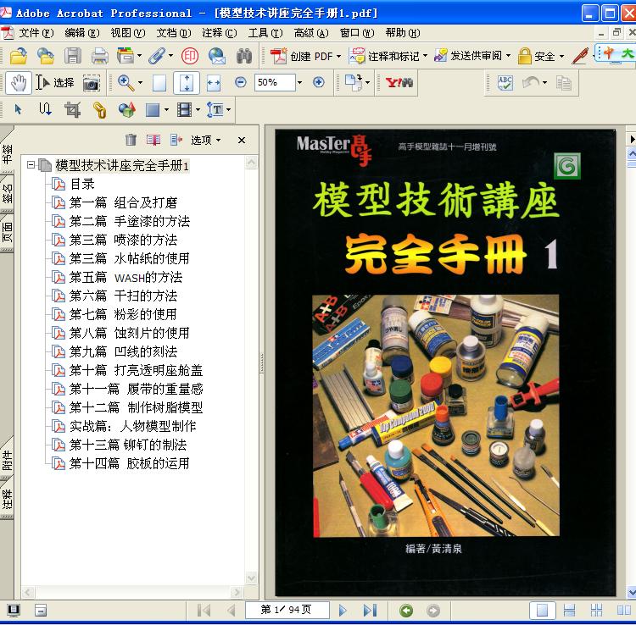Screen dimensions: 636x625
Task: Open the 文档(D) menu
Action: 174,33
